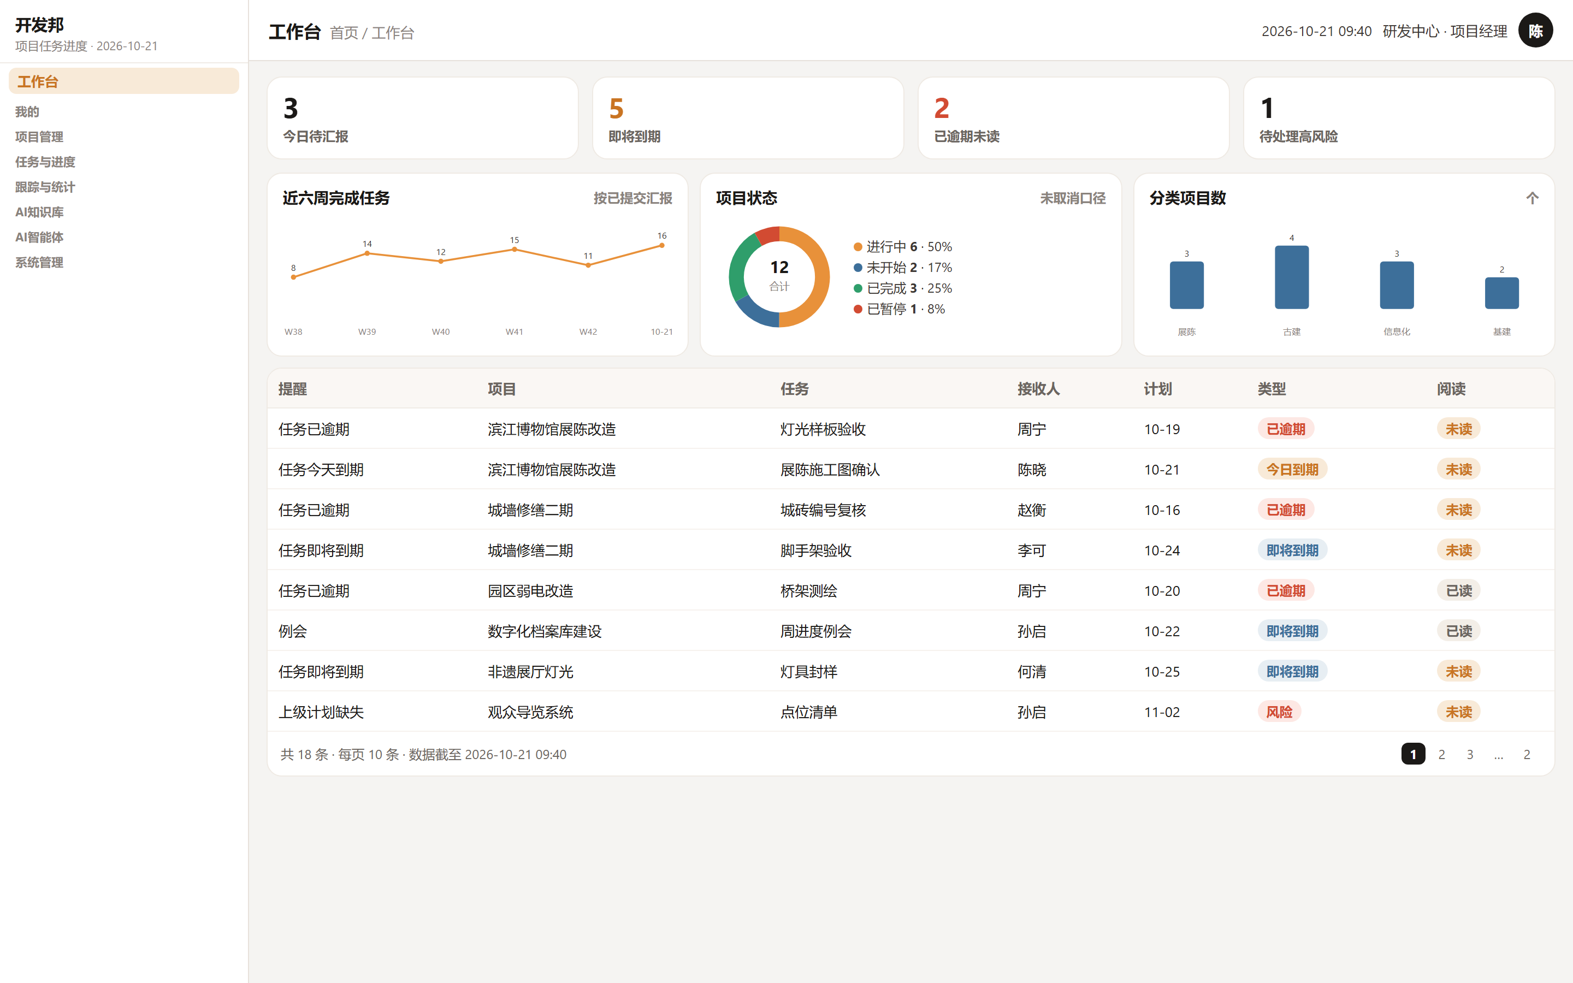1573x983 pixels.
Task: Open the 即将到期 summary card
Action: point(748,117)
